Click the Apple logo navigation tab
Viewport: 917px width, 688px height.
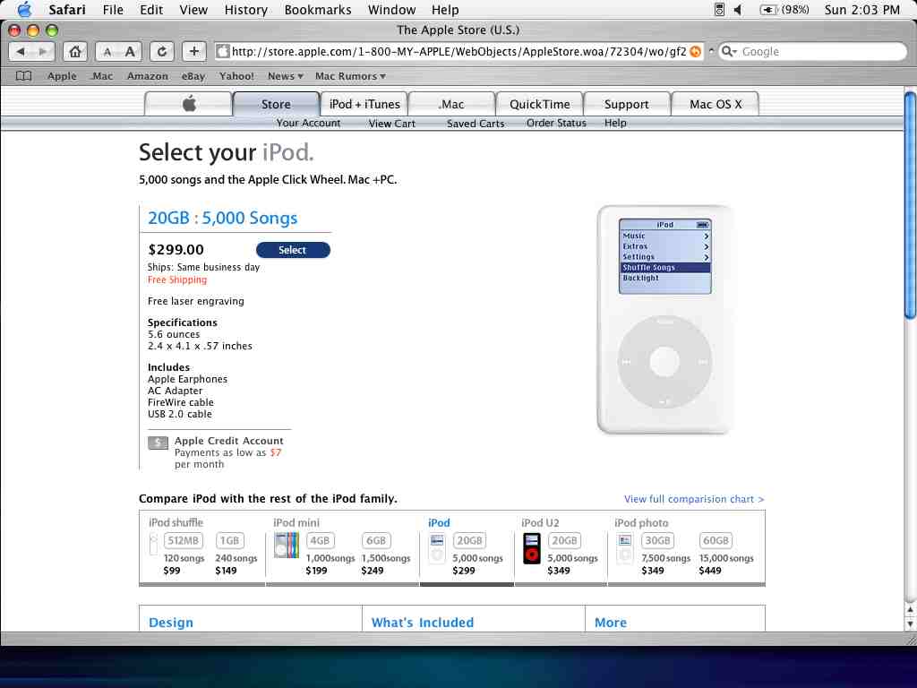point(188,104)
